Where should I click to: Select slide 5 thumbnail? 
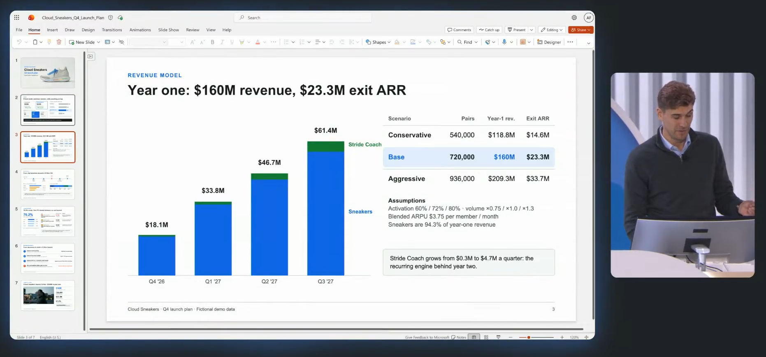click(48, 221)
